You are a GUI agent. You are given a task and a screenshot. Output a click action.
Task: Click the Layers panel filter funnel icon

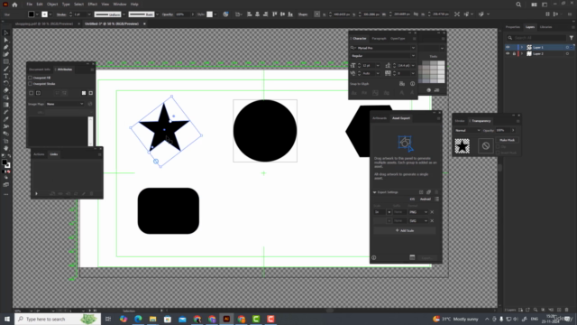point(571,38)
